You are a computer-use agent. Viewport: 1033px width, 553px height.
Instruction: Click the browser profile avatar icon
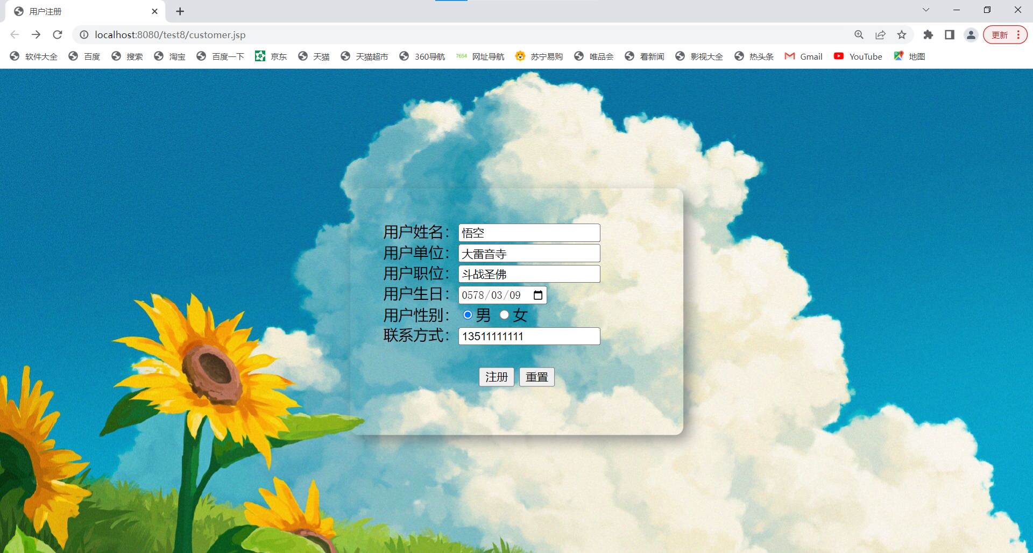coord(971,34)
